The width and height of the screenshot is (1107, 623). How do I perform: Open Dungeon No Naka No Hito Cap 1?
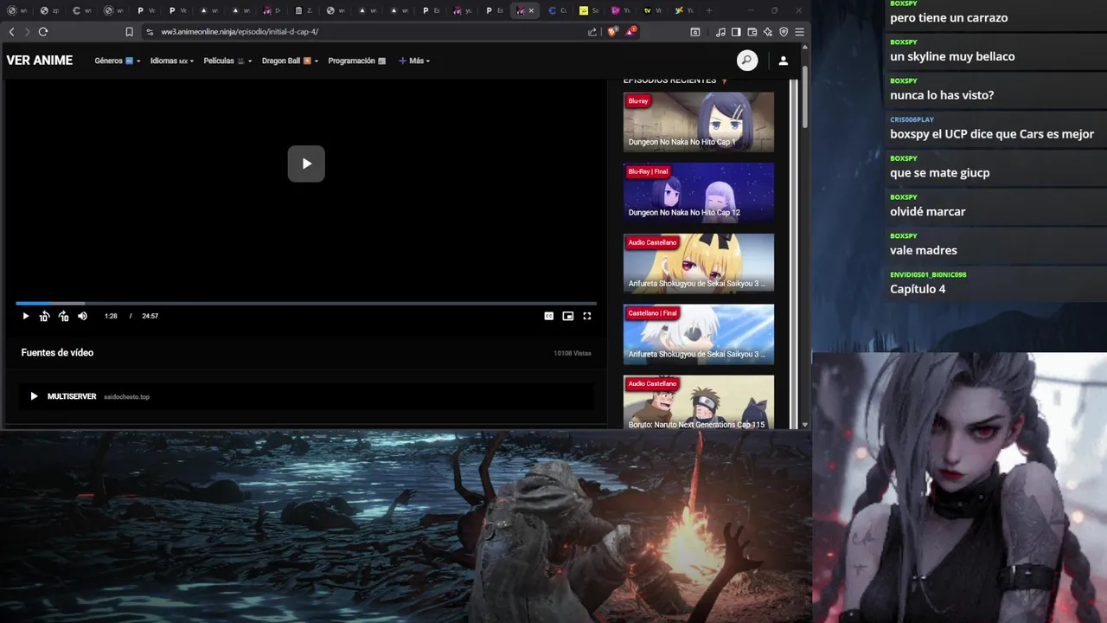click(x=699, y=122)
